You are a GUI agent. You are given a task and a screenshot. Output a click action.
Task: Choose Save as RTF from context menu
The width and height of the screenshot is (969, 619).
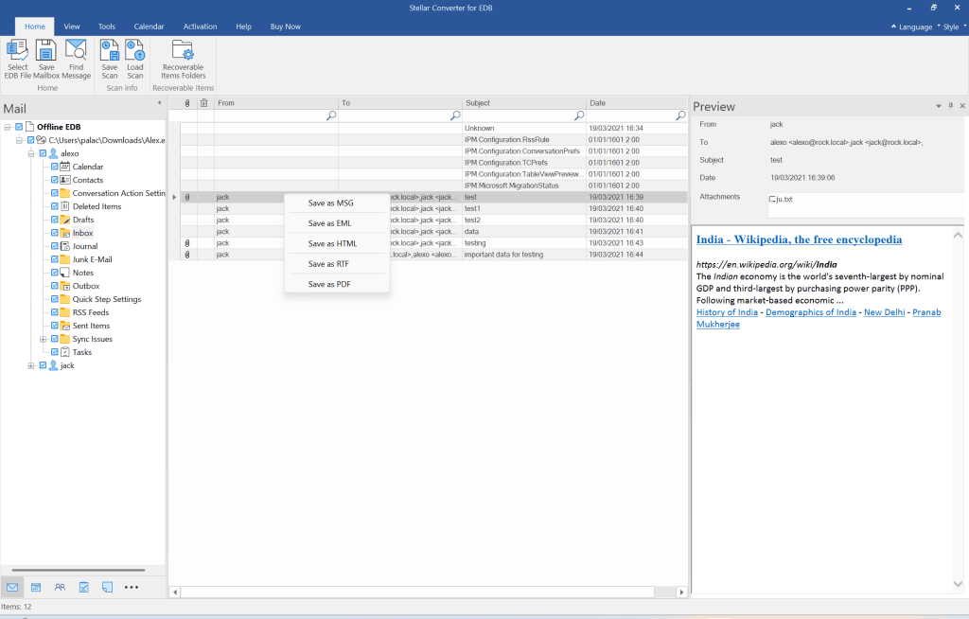(x=337, y=264)
